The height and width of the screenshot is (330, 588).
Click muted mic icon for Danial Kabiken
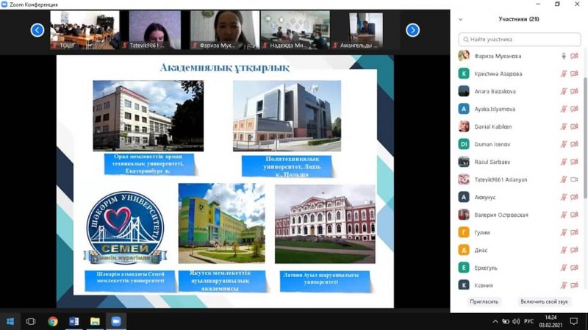coord(563,126)
